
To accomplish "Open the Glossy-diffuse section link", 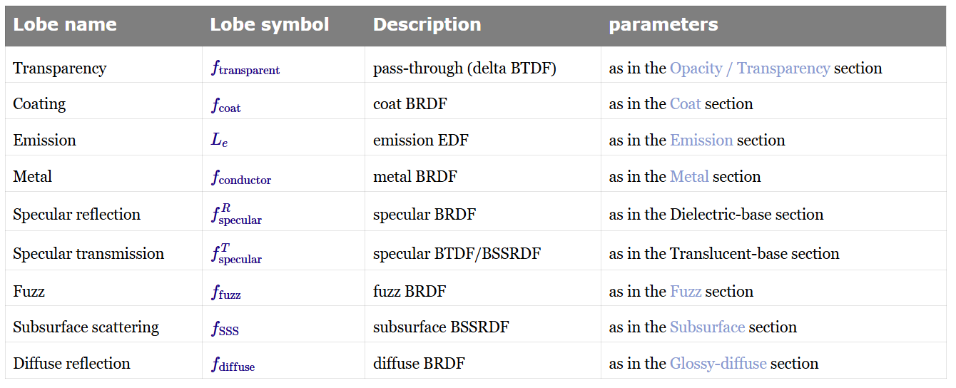I will coord(718,364).
